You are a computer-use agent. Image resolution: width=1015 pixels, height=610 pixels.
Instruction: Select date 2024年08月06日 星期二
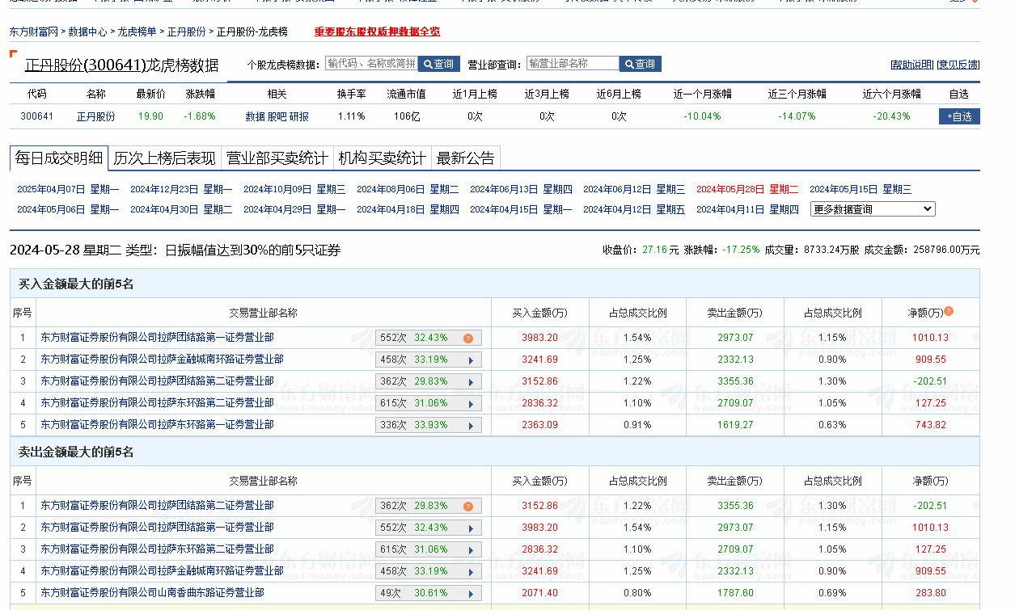point(408,190)
